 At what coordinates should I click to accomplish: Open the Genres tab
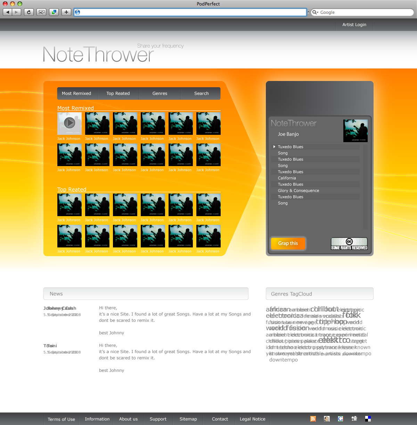click(160, 93)
